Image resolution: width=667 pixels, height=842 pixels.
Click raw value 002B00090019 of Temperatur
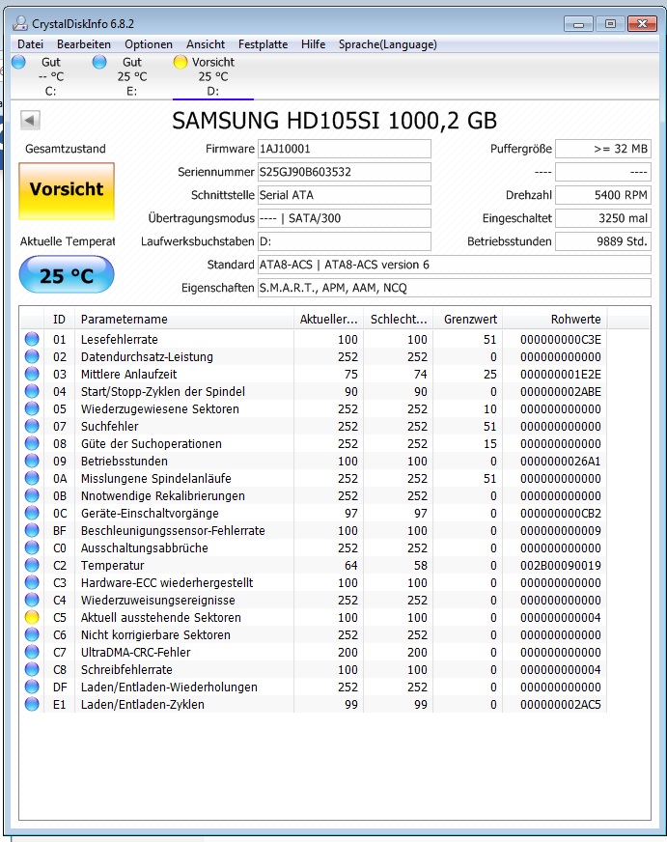click(x=560, y=566)
